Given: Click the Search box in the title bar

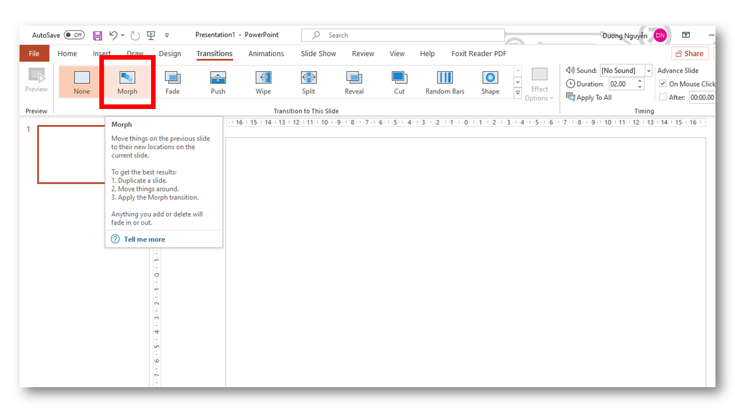Looking at the screenshot, I should [403, 35].
